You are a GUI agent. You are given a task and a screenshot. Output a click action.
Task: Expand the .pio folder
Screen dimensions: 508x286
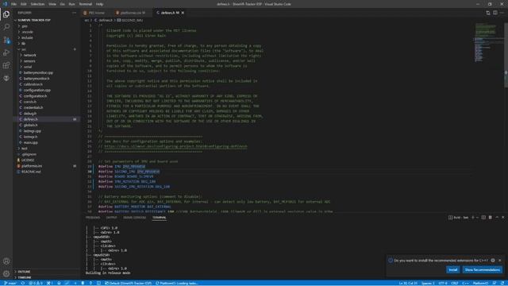(x=25, y=26)
